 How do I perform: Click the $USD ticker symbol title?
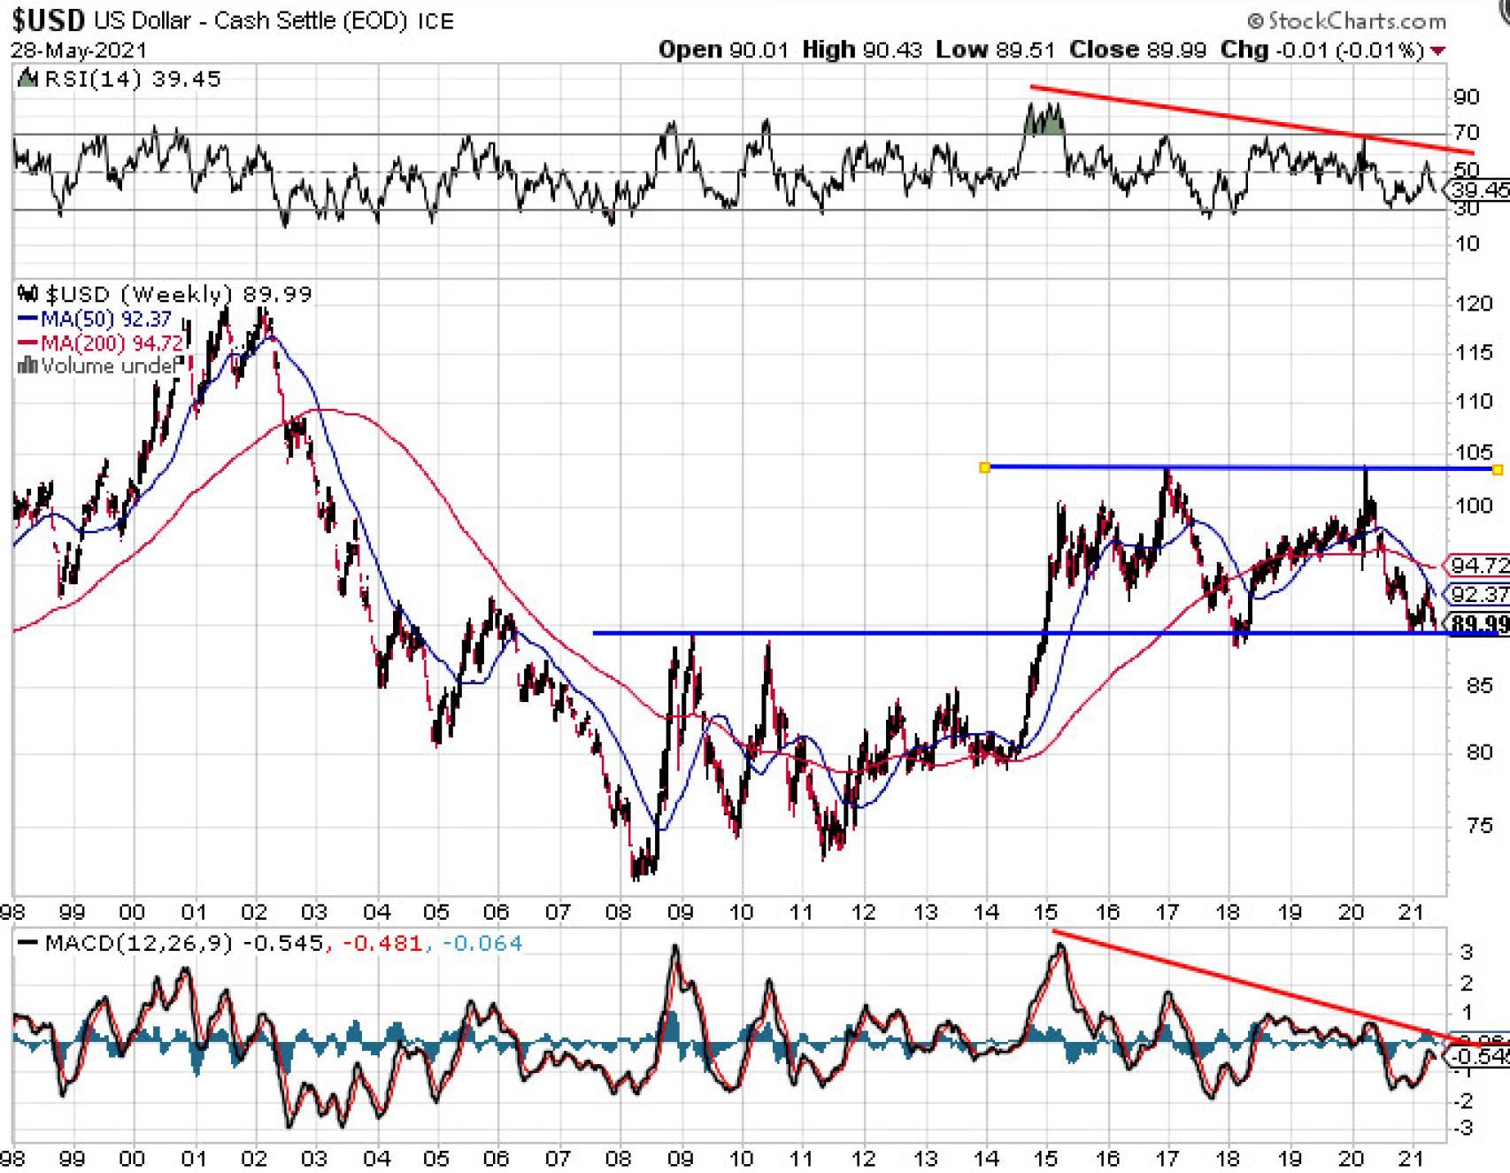click(x=49, y=19)
